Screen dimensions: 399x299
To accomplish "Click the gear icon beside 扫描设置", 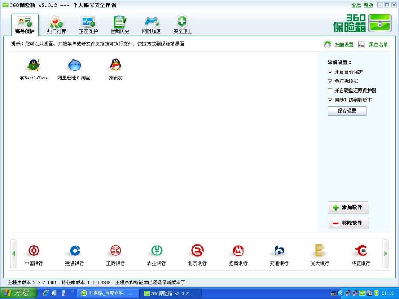I will click(327, 44).
